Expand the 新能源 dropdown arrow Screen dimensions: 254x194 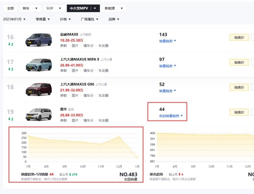tap(122, 8)
